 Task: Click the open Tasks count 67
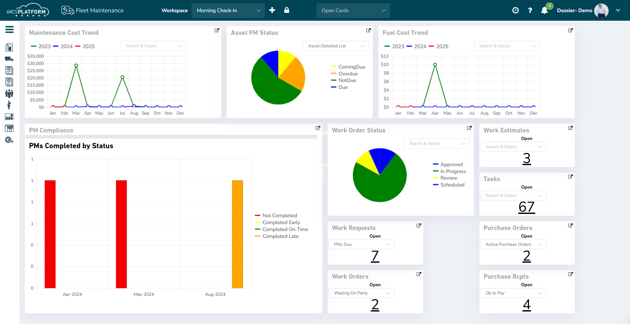(526, 207)
